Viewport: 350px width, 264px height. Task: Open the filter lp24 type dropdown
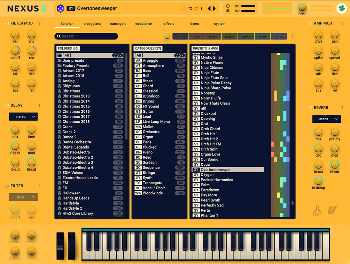pos(23,197)
